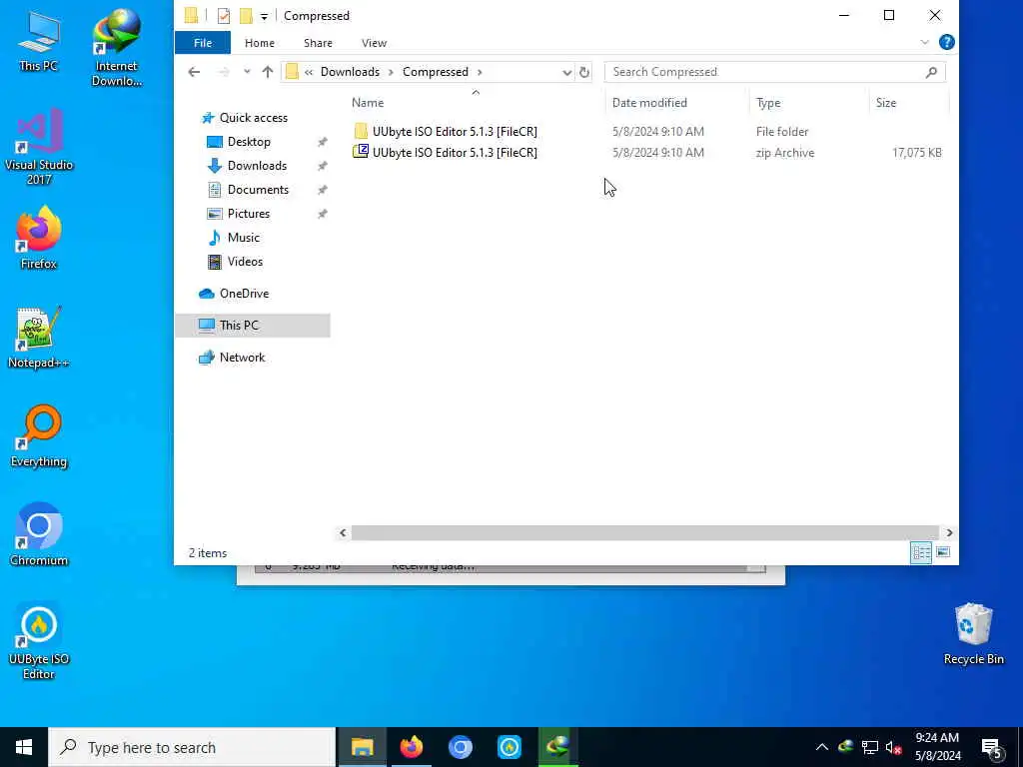Refresh the Compressed folder view
Viewport: 1023px width, 767px height.
(584, 72)
